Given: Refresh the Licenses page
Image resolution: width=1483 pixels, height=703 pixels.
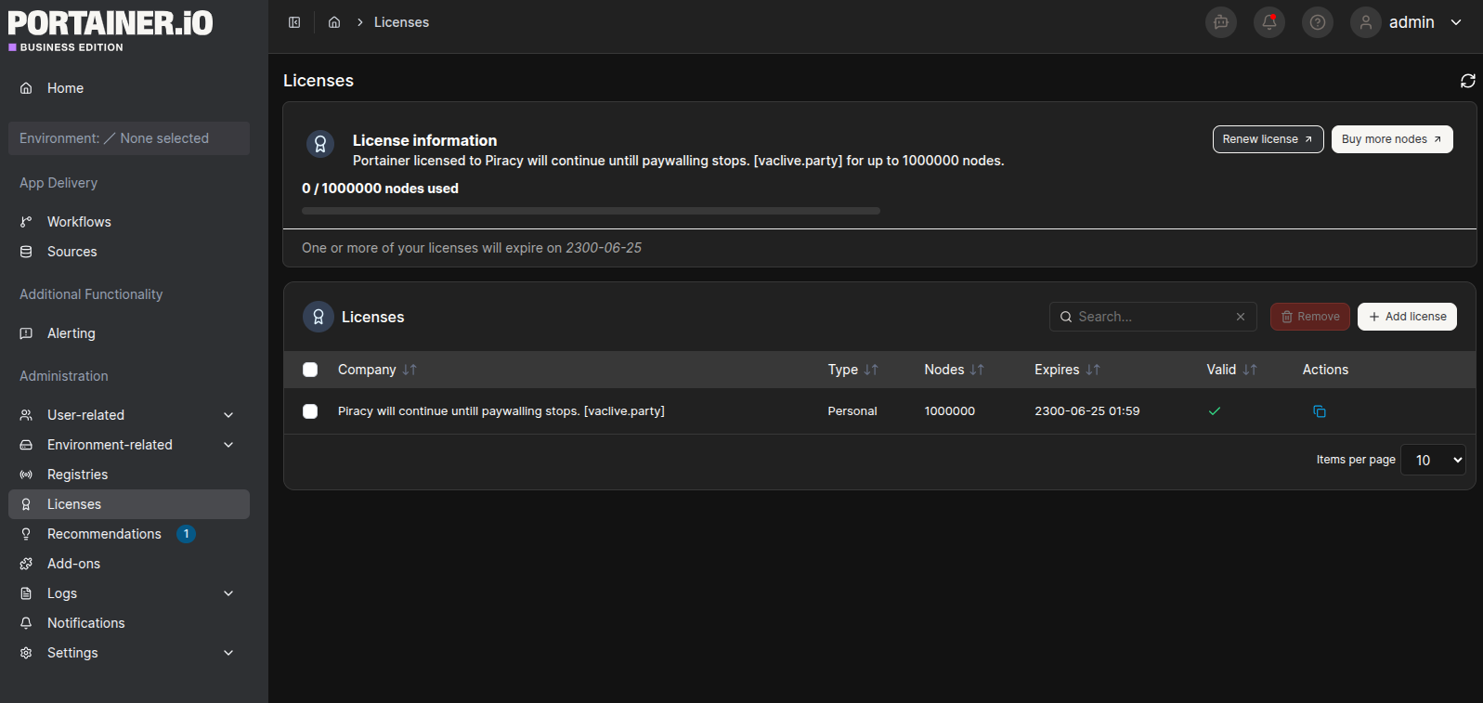Looking at the screenshot, I should point(1468,81).
